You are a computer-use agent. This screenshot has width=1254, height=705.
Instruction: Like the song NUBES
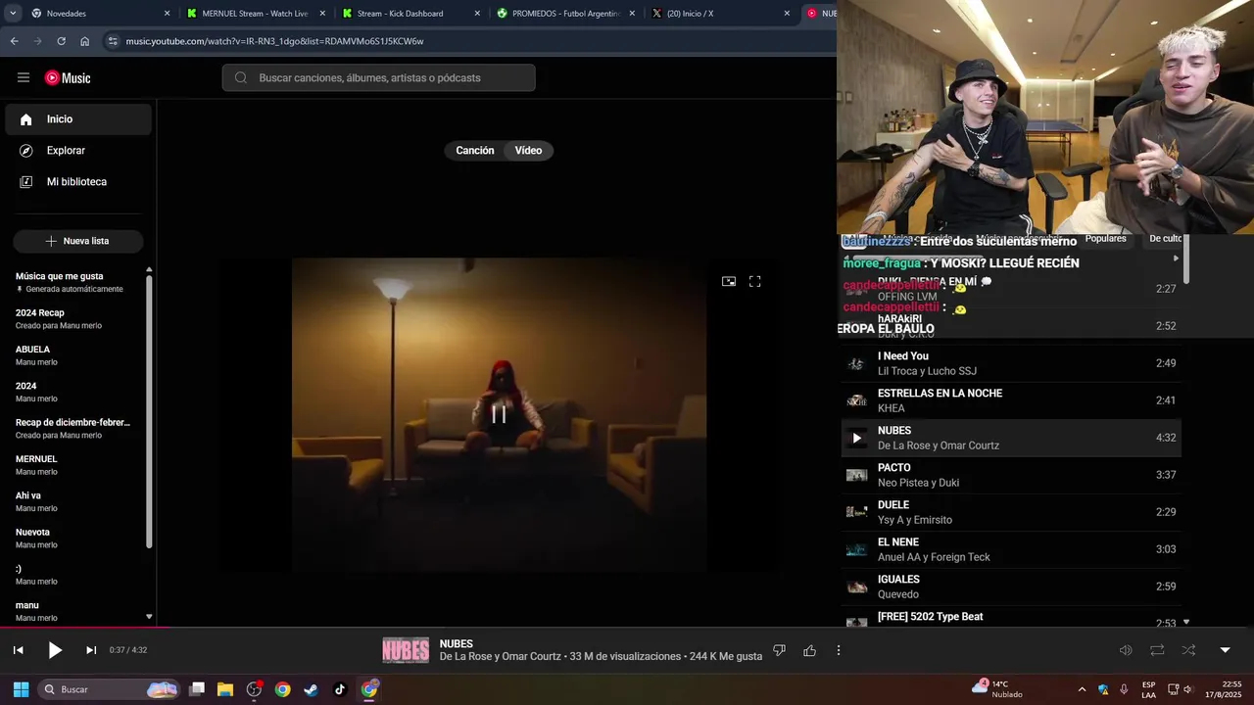click(809, 650)
